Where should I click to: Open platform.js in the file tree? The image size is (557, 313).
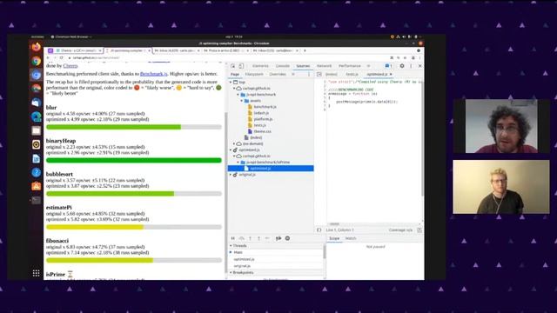click(x=263, y=119)
